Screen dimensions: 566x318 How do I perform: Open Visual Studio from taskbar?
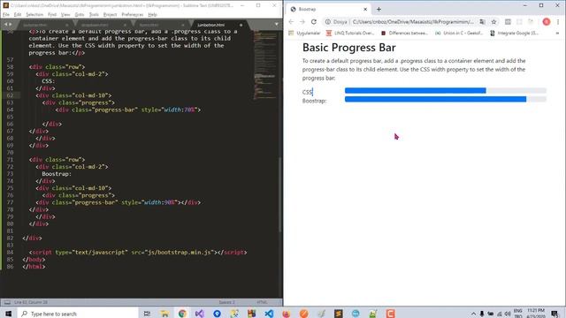(x=199, y=314)
